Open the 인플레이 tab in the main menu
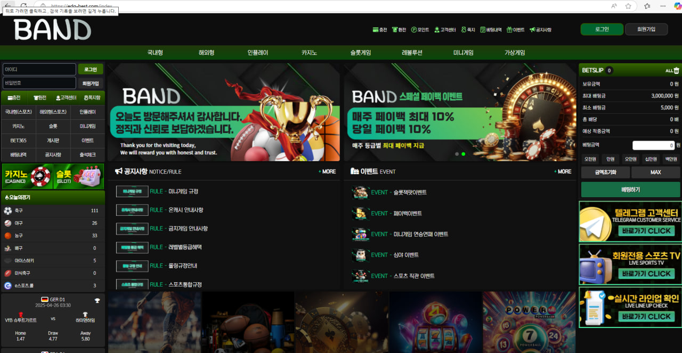The image size is (682, 353). tap(258, 53)
